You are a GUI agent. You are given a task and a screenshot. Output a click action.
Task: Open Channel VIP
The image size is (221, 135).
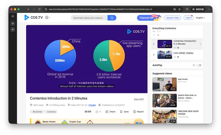(x=149, y=18)
